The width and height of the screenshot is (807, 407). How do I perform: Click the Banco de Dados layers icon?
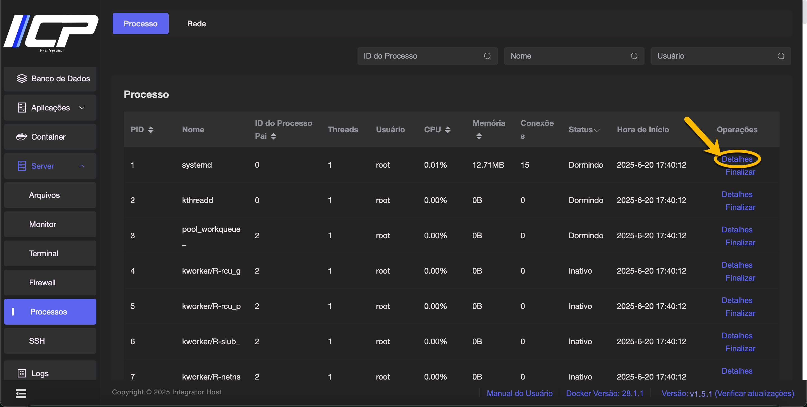[x=22, y=79]
